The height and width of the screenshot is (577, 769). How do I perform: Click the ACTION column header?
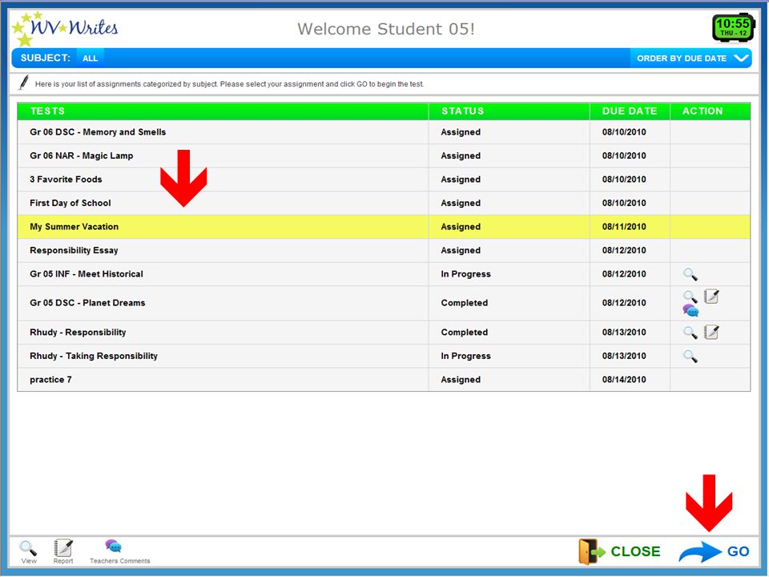[x=710, y=111]
